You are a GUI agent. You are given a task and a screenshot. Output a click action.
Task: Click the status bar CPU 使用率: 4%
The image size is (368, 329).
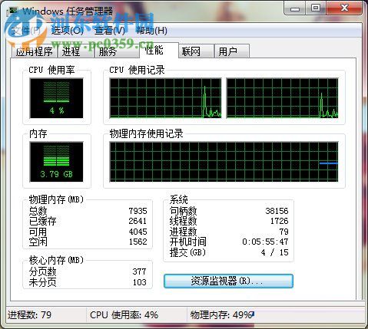click(124, 315)
